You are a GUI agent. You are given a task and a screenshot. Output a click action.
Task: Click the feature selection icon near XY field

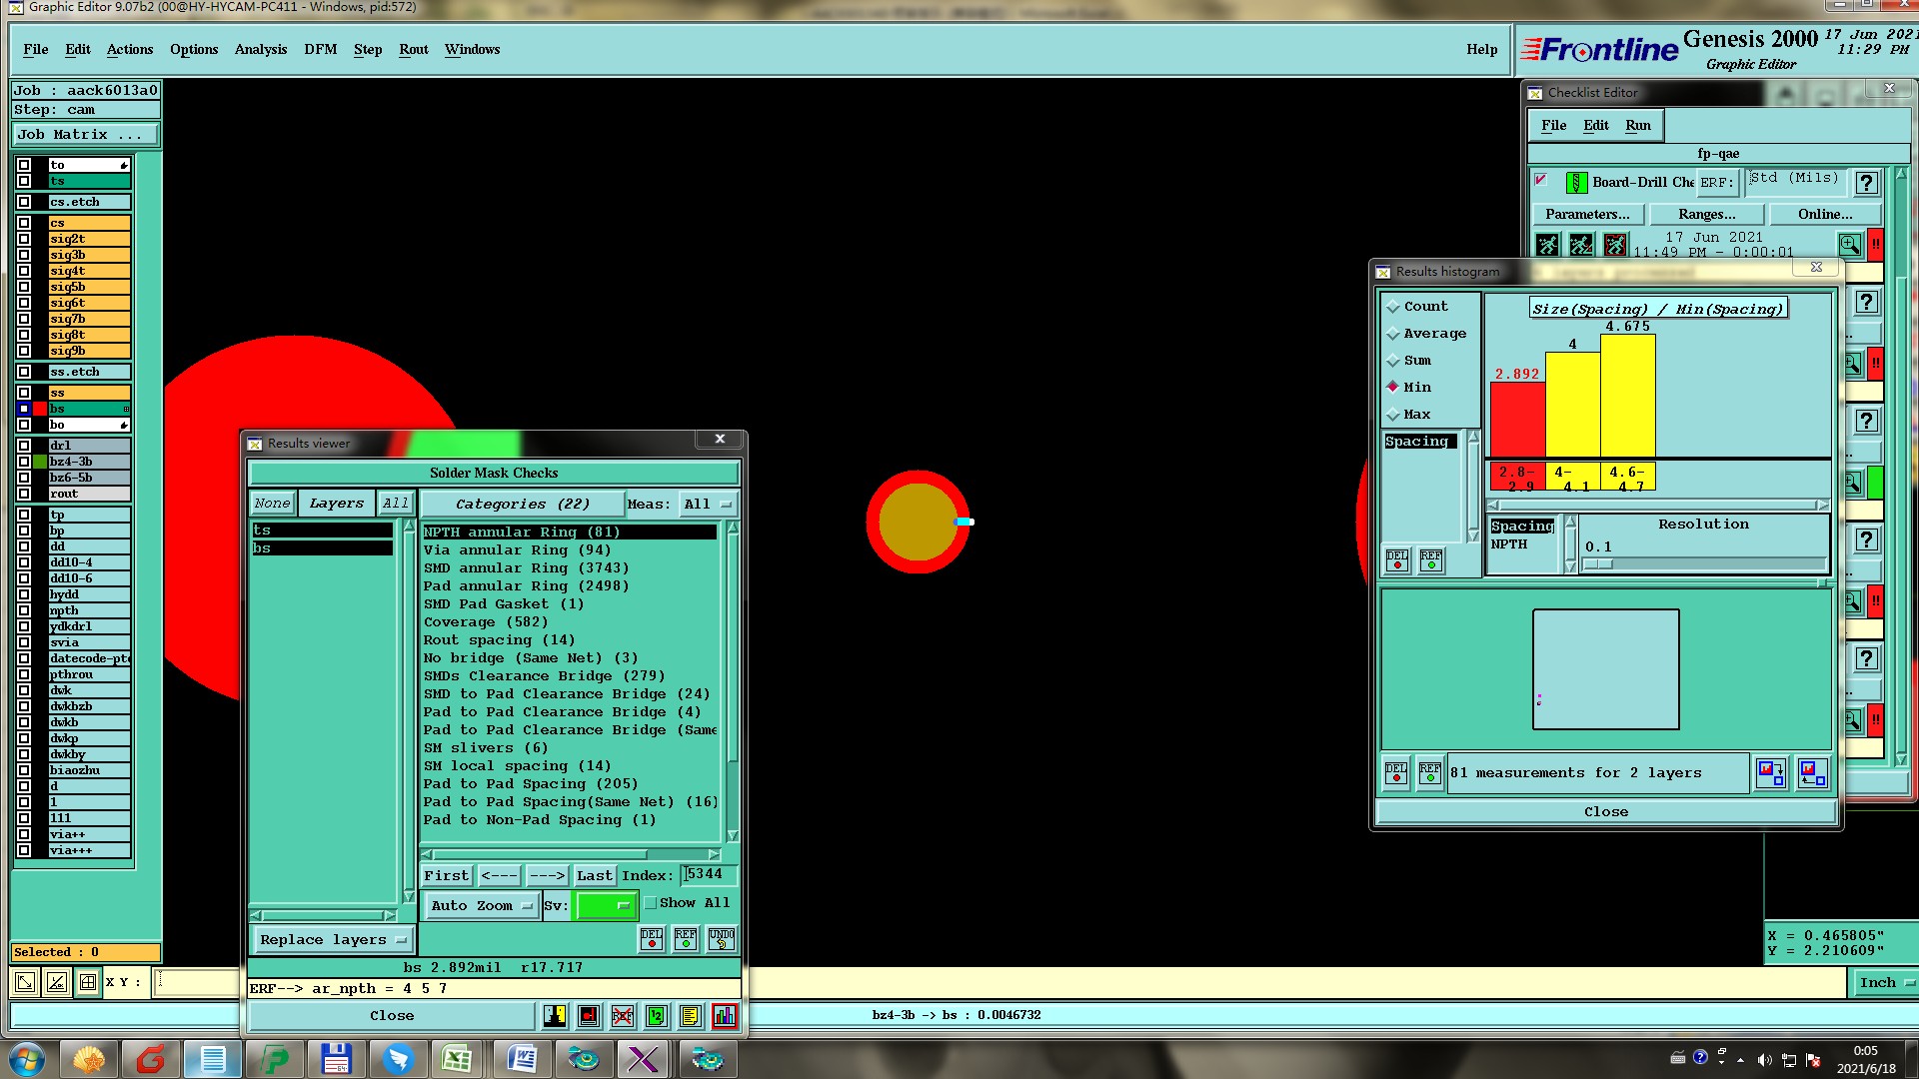[x=88, y=982]
